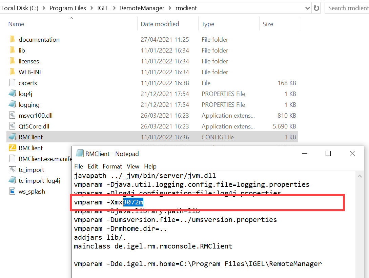Open the WEB-INF folder
The image size is (369, 278).
30,72
